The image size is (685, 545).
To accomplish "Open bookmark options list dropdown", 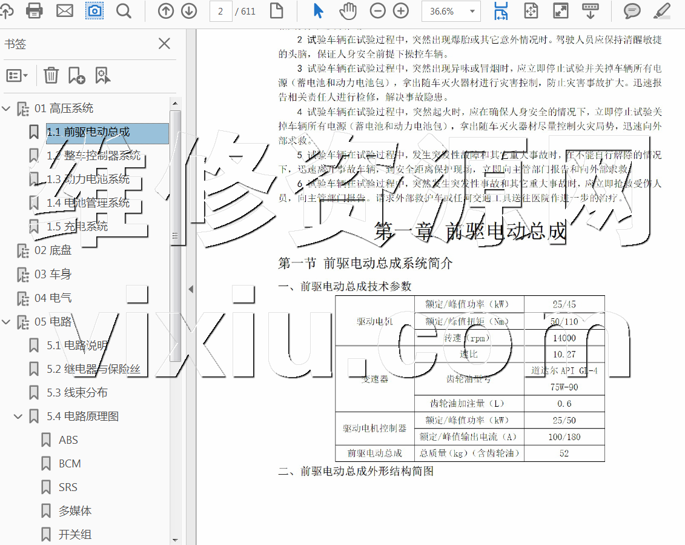I will pos(17,75).
